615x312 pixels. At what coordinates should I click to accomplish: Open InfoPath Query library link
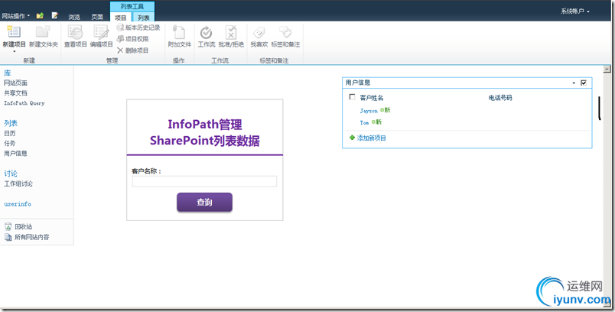24,103
